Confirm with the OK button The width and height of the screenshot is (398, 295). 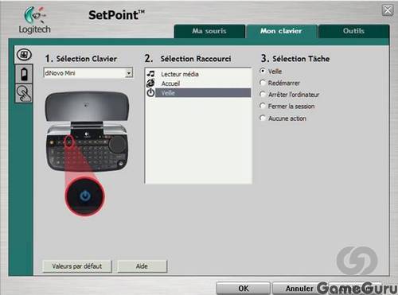pos(244,289)
